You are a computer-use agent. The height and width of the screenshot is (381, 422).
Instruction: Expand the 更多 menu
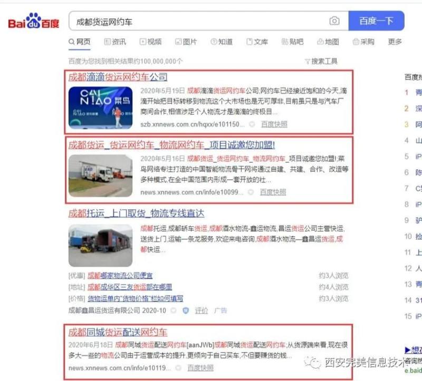395,42
